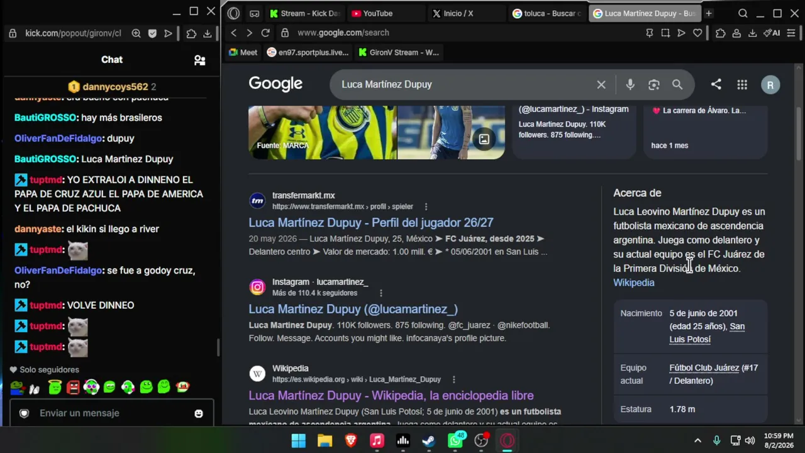The image size is (805, 453).
Task: Open Brave browser from the taskbar
Action: click(x=351, y=440)
